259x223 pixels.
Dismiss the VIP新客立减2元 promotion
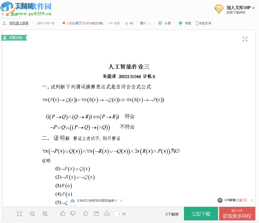(x=251, y=200)
